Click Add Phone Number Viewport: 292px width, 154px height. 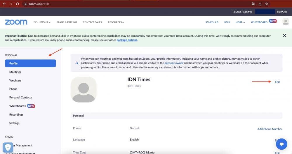[x=270, y=129]
